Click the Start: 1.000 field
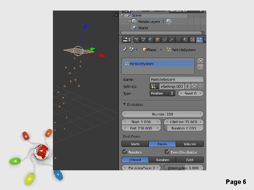 pyautogui.click(x=141, y=122)
